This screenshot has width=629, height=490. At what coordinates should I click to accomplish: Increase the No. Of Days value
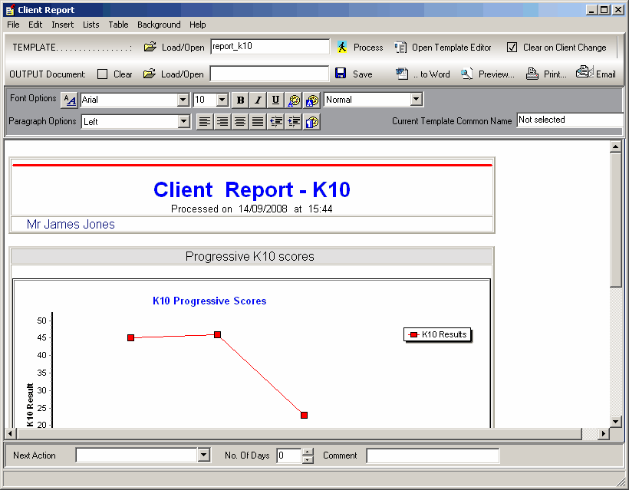pyautogui.click(x=308, y=452)
